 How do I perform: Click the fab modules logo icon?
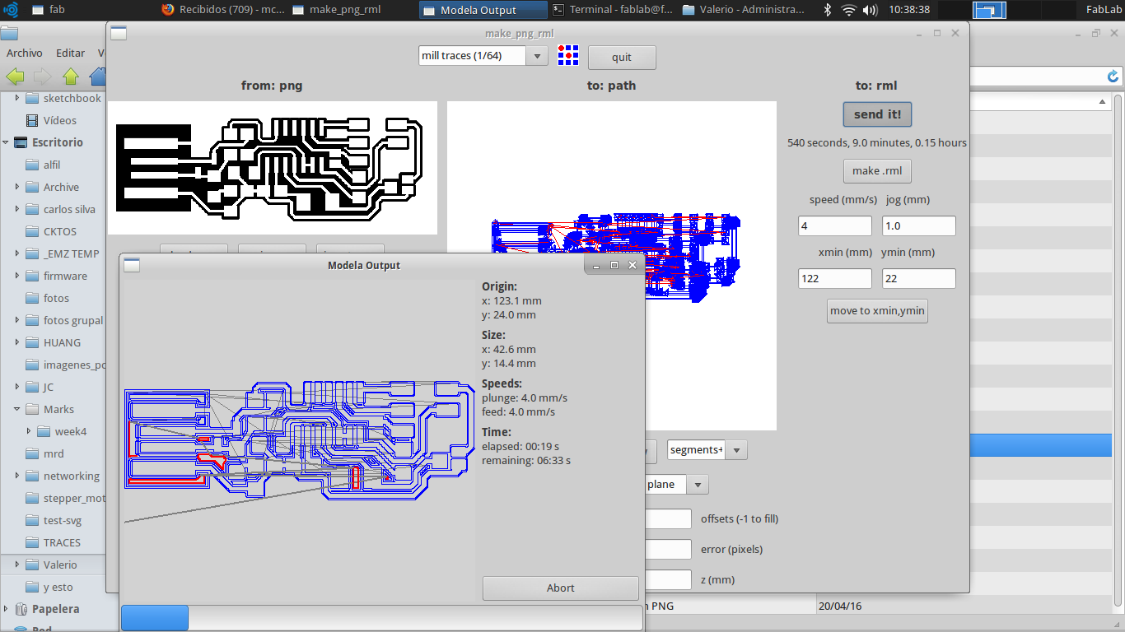[567, 56]
